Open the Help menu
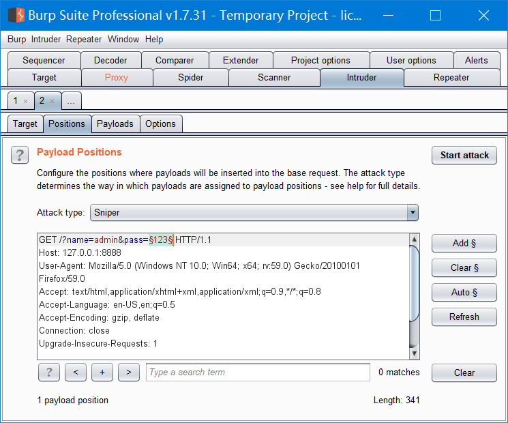508x423 pixels. tap(154, 39)
